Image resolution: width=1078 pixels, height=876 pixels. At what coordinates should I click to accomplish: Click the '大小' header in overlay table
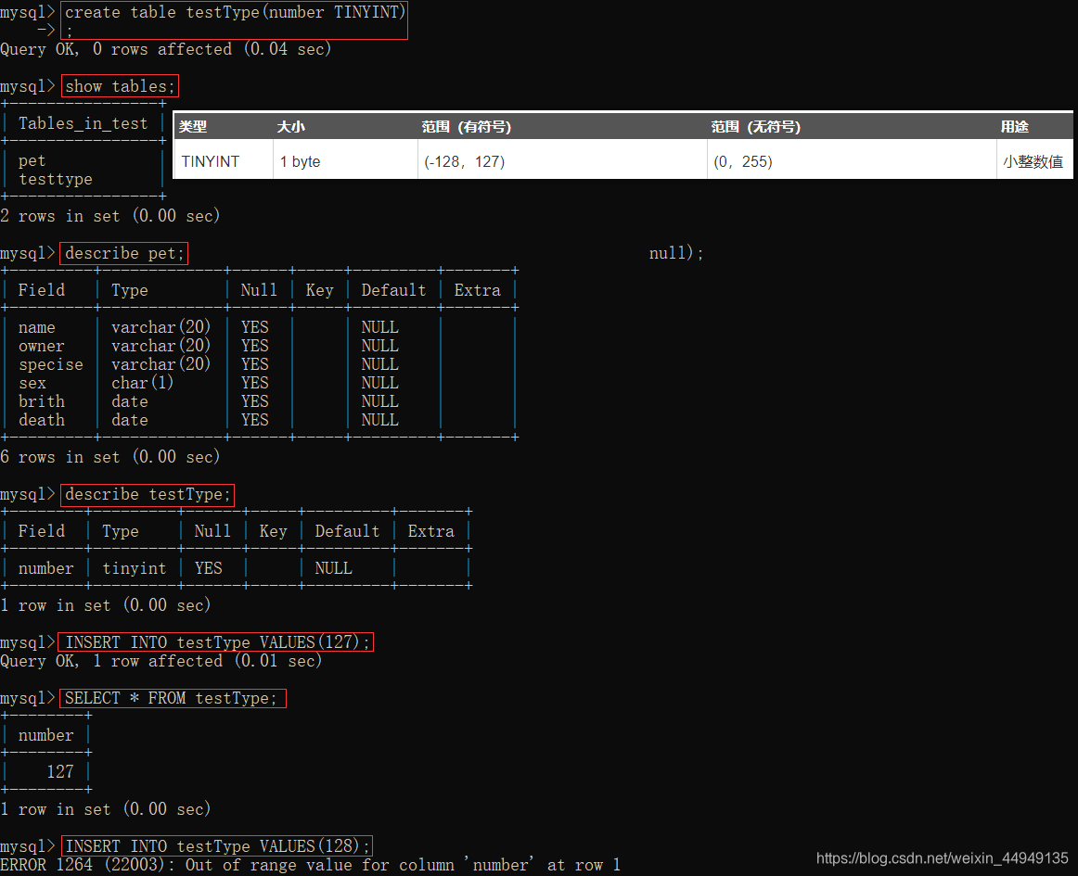(x=290, y=126)
